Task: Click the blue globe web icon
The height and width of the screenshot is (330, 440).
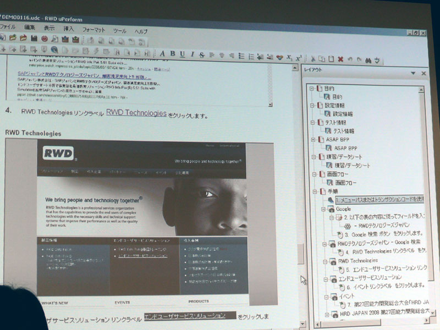Action: 54,50
